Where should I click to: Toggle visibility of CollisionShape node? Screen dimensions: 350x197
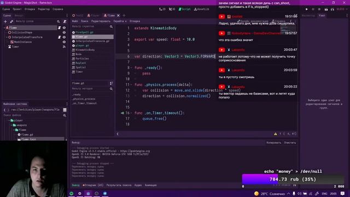point(64,32)
